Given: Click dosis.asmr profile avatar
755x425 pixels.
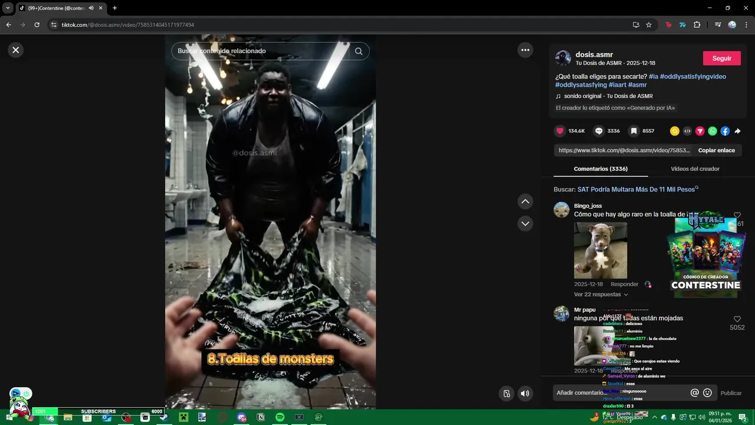Looking at the screenshot, I should pyautogui.click(x=563, y=58).
